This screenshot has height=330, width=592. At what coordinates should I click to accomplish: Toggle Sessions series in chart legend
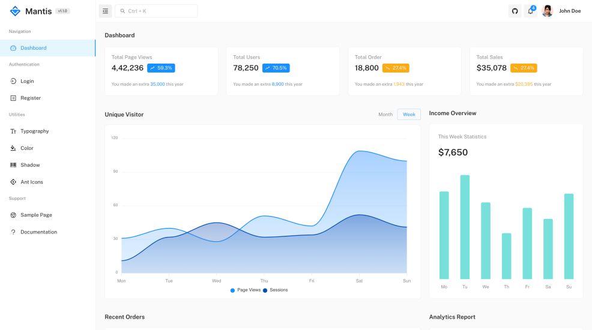276,290
